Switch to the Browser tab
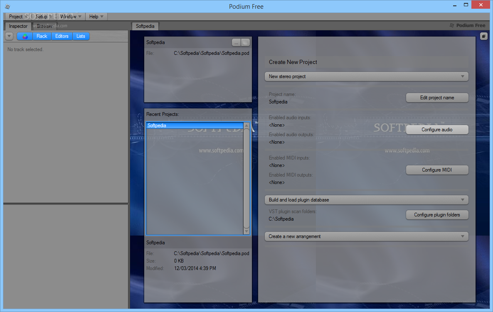This screenshot has height=312, width=493. pos(44,26)
